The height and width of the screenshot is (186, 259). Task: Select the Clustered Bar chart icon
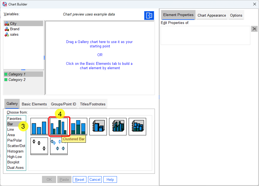[x=59, y=126]
